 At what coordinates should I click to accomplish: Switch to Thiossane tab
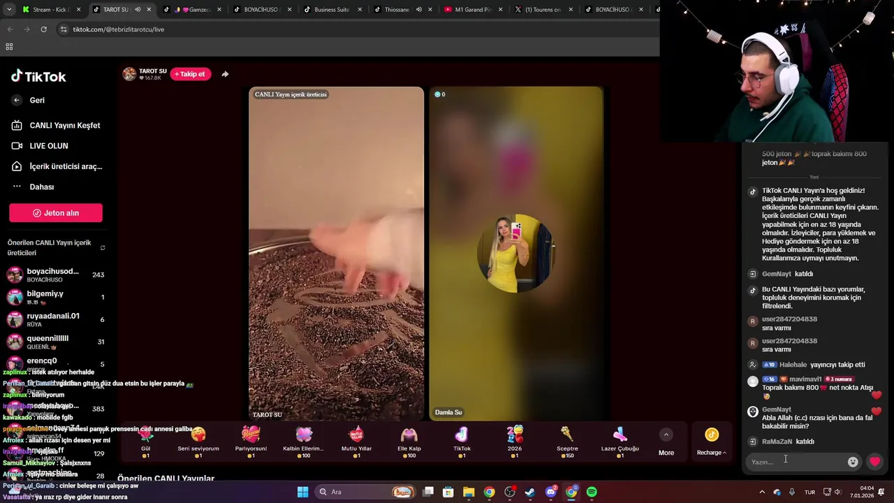pos(402,10)
